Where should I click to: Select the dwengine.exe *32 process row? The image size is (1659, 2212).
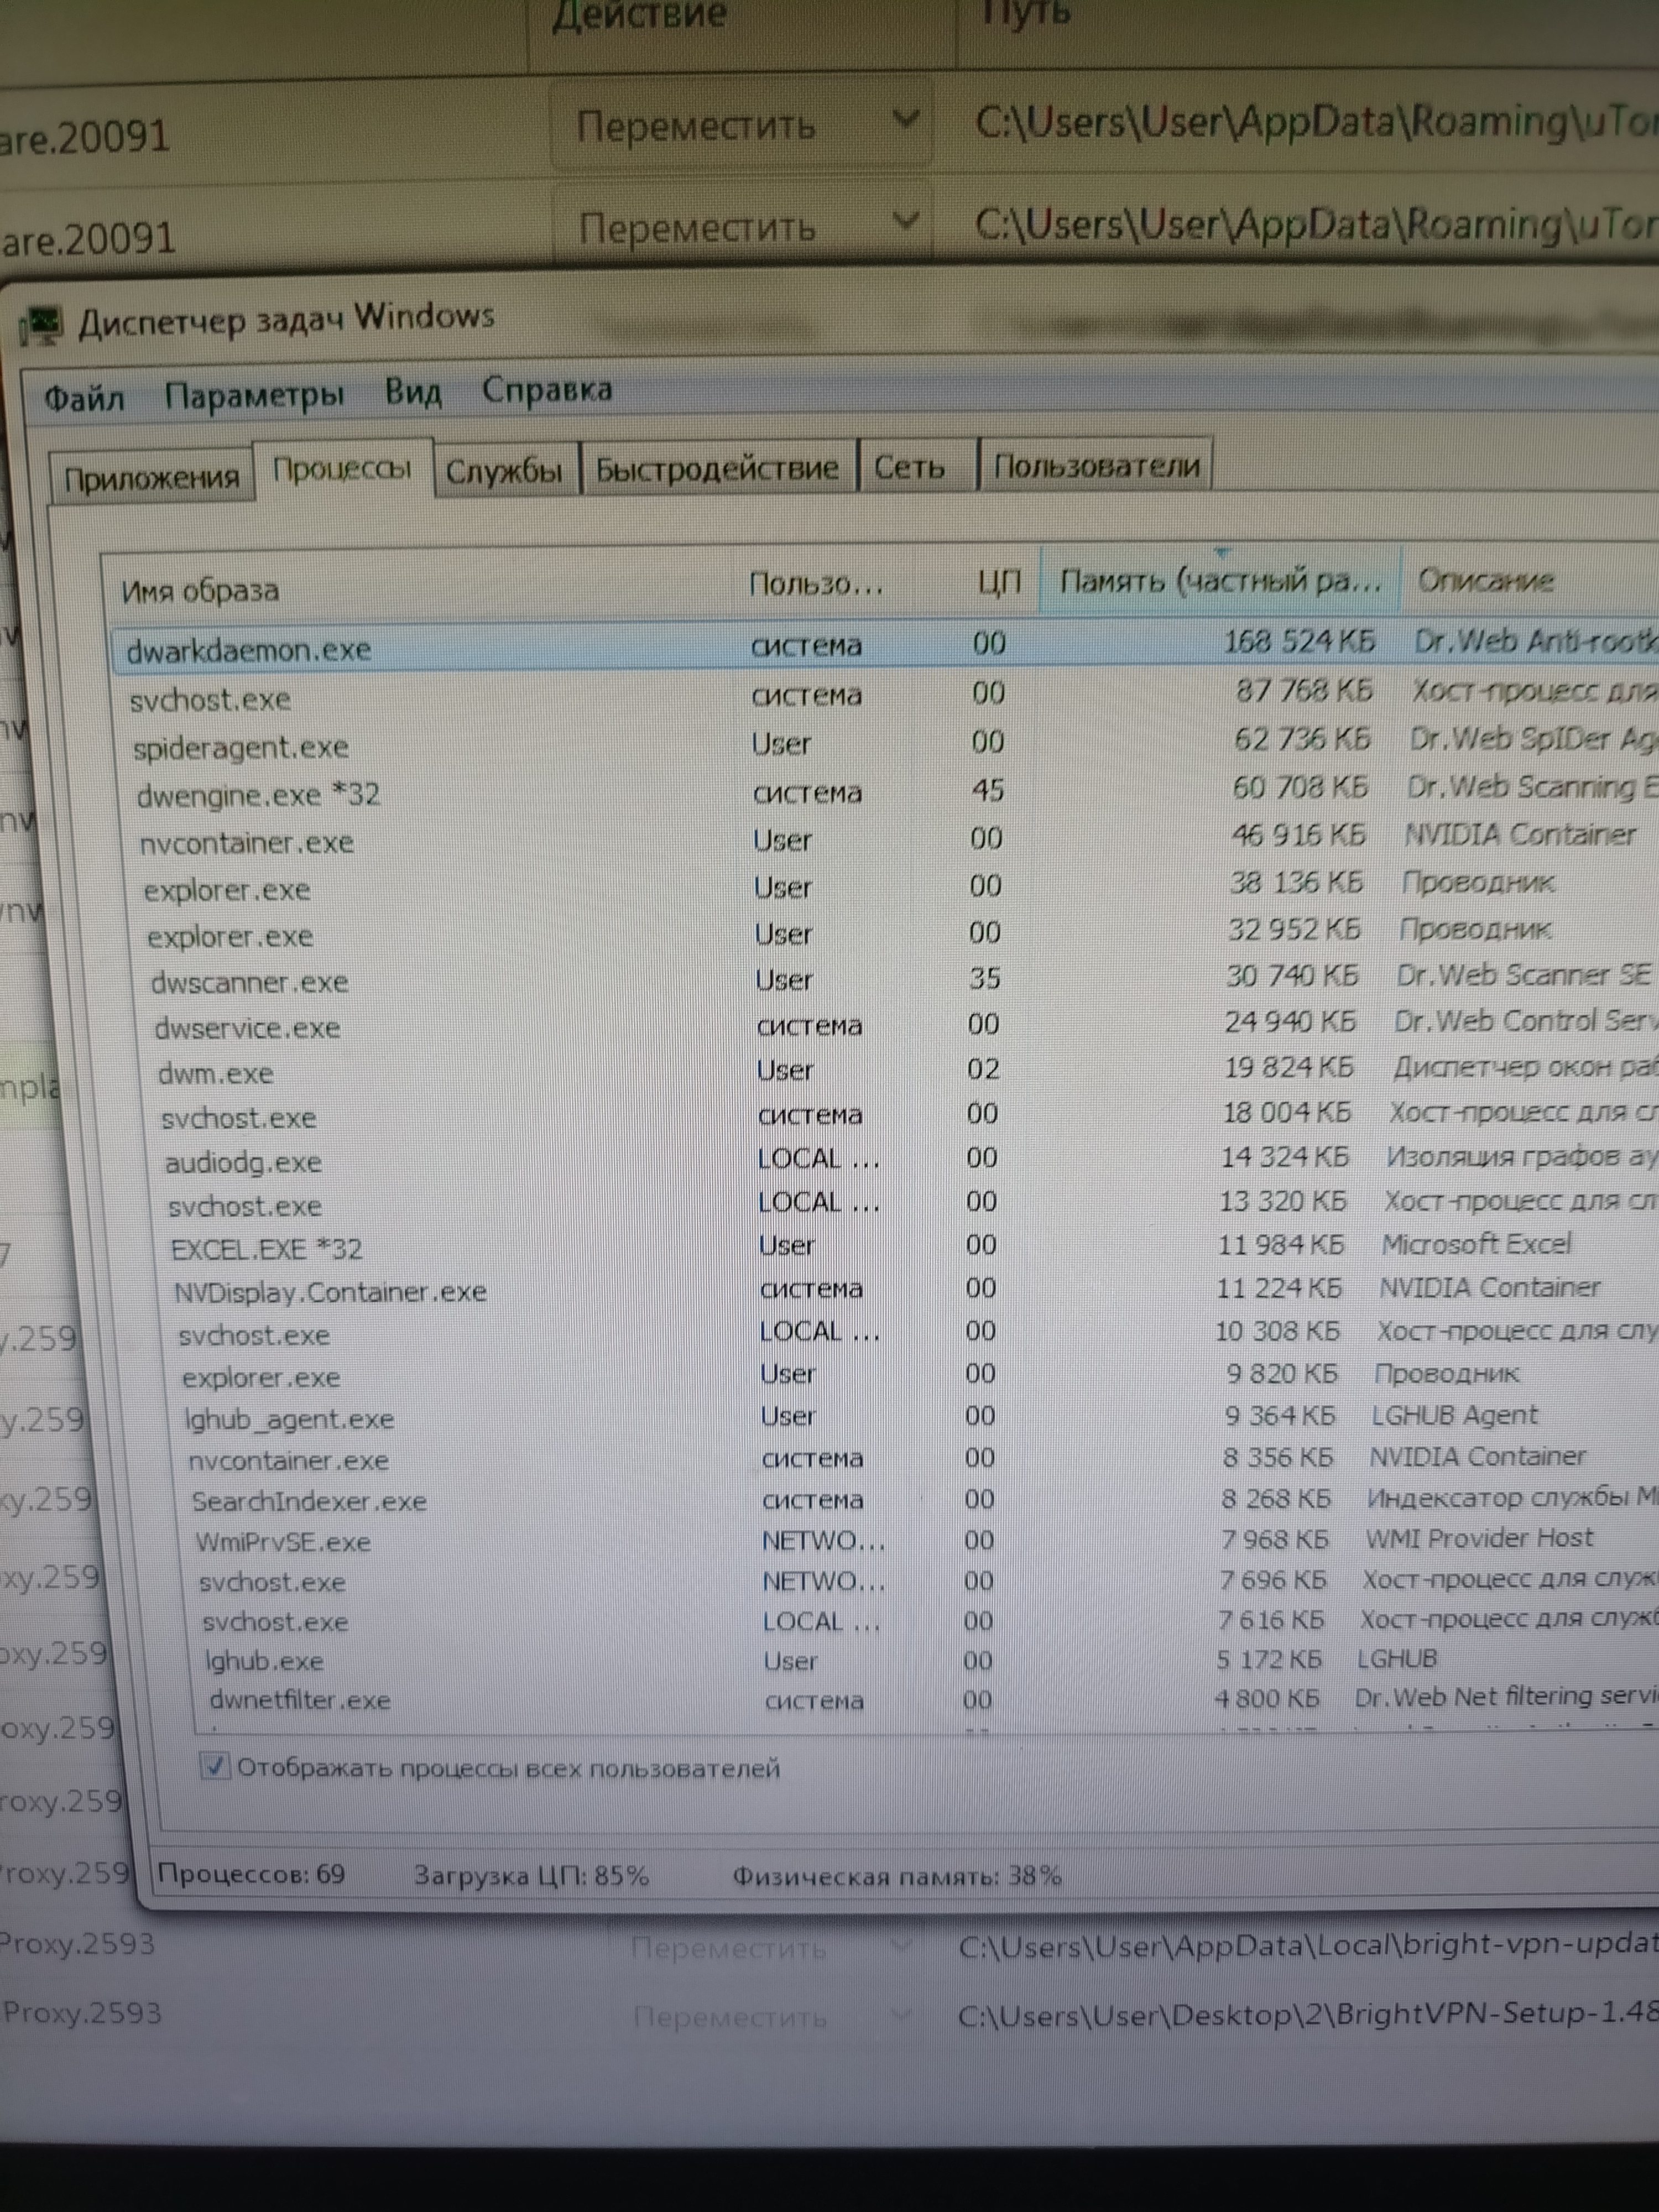pyautogui.click(x=258, y=796)
